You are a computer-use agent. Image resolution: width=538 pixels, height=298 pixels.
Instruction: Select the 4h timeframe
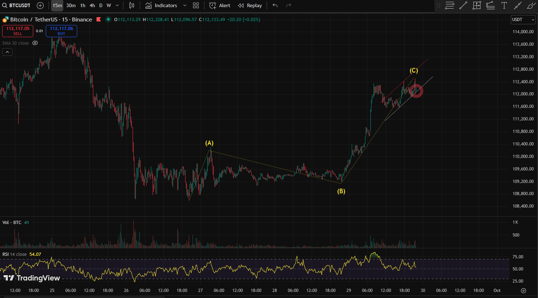click(x=92, y=5)
